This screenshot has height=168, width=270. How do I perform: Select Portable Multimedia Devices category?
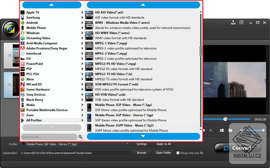(x=52, y=110)
